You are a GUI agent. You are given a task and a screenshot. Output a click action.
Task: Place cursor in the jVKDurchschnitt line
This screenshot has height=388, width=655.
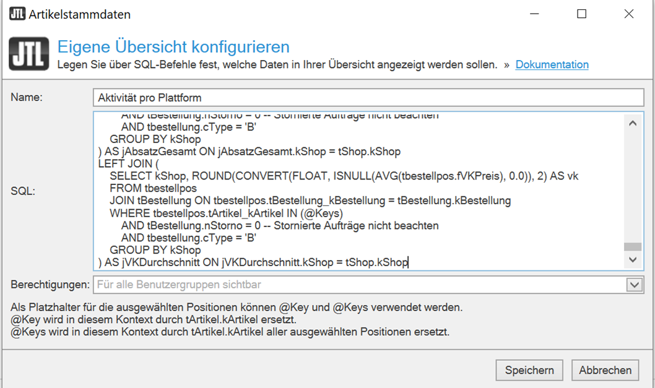[253, 263]
